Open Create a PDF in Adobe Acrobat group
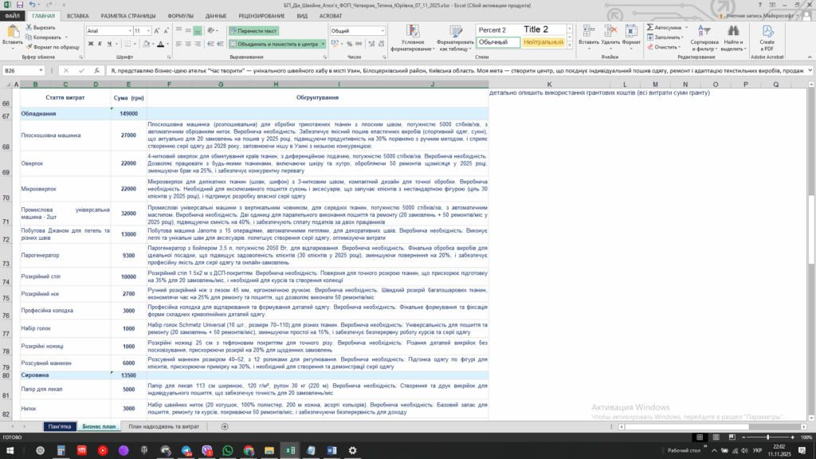The width and height of the screenshot is (816, 459). pyautogui.click(x=767, y=37)
